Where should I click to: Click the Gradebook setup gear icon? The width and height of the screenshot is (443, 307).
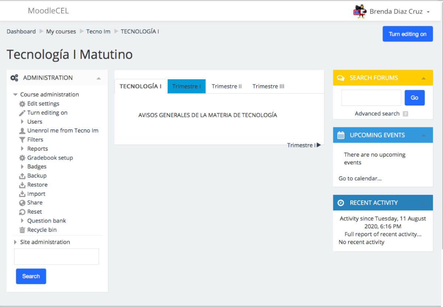23,158
